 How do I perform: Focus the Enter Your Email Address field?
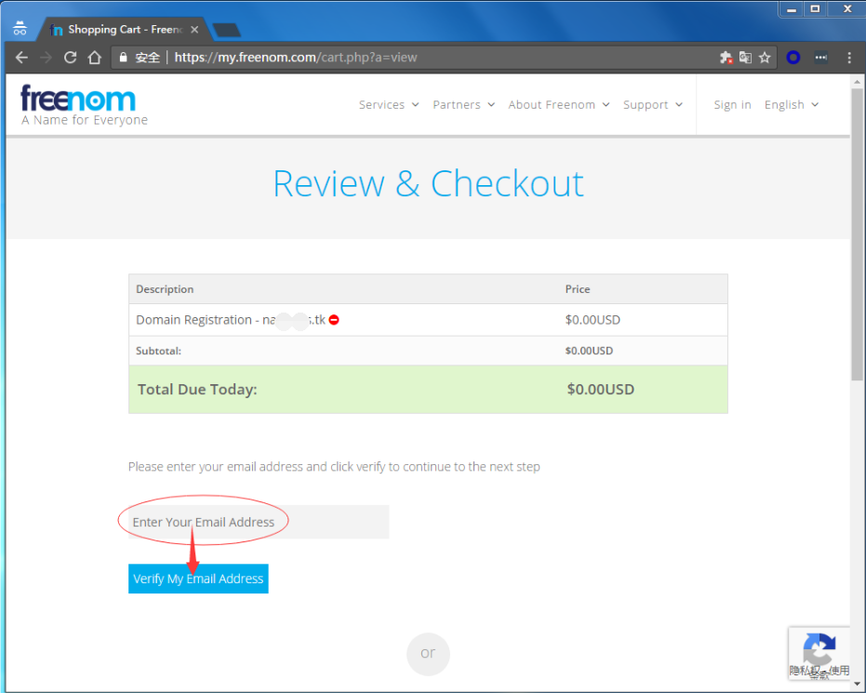pos(259,522)
